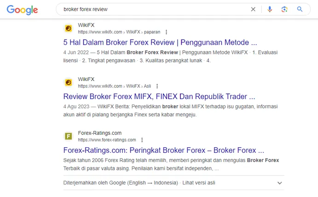This screenshot has width=318, height=197.
Task: Click the snippet text starting '4 Jun 2022'
Action: [170, 57]
